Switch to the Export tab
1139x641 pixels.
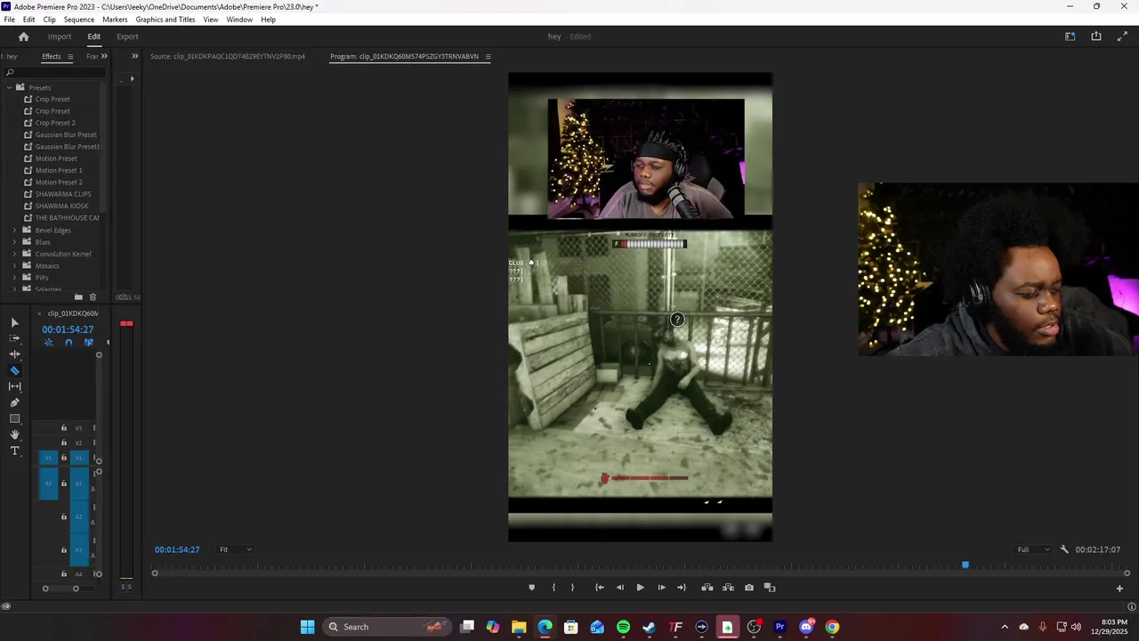[127, 37]
